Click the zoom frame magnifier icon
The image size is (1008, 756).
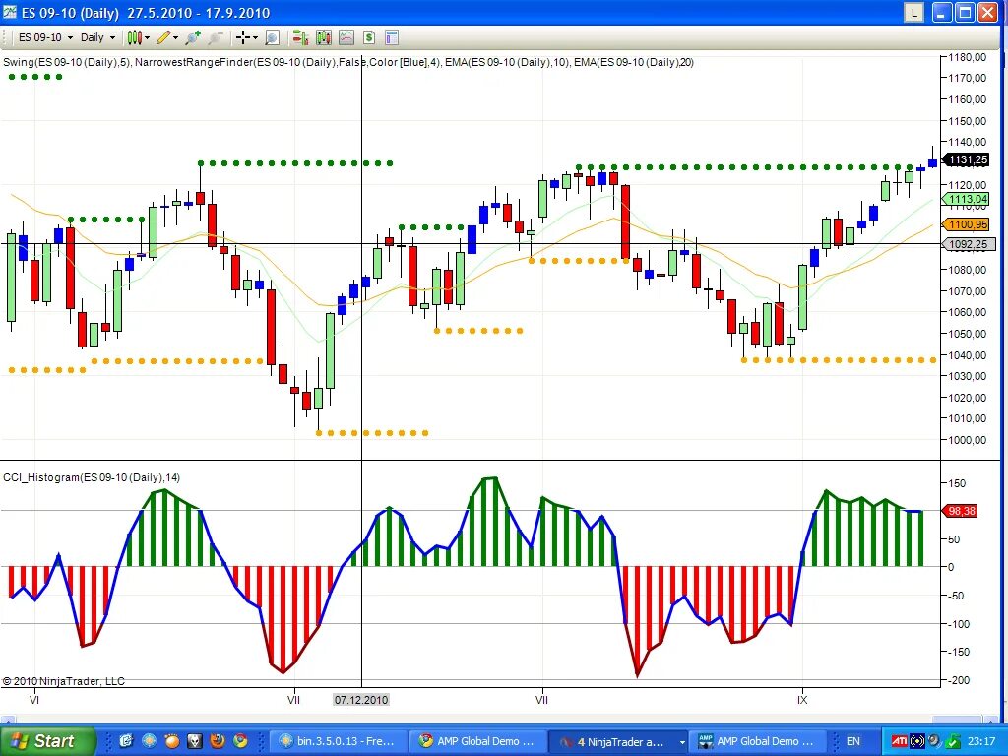(x=272, y=38)
